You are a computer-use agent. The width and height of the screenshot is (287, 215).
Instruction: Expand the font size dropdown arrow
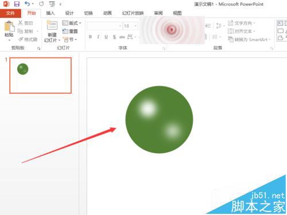tap(135, 26)
